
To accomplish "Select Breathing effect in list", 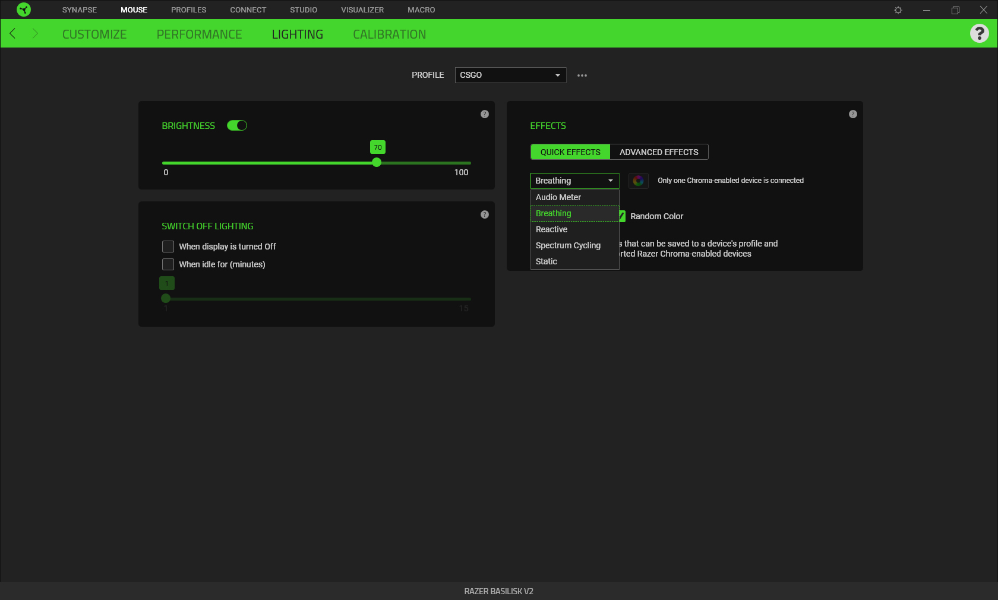I will [574, 213].
